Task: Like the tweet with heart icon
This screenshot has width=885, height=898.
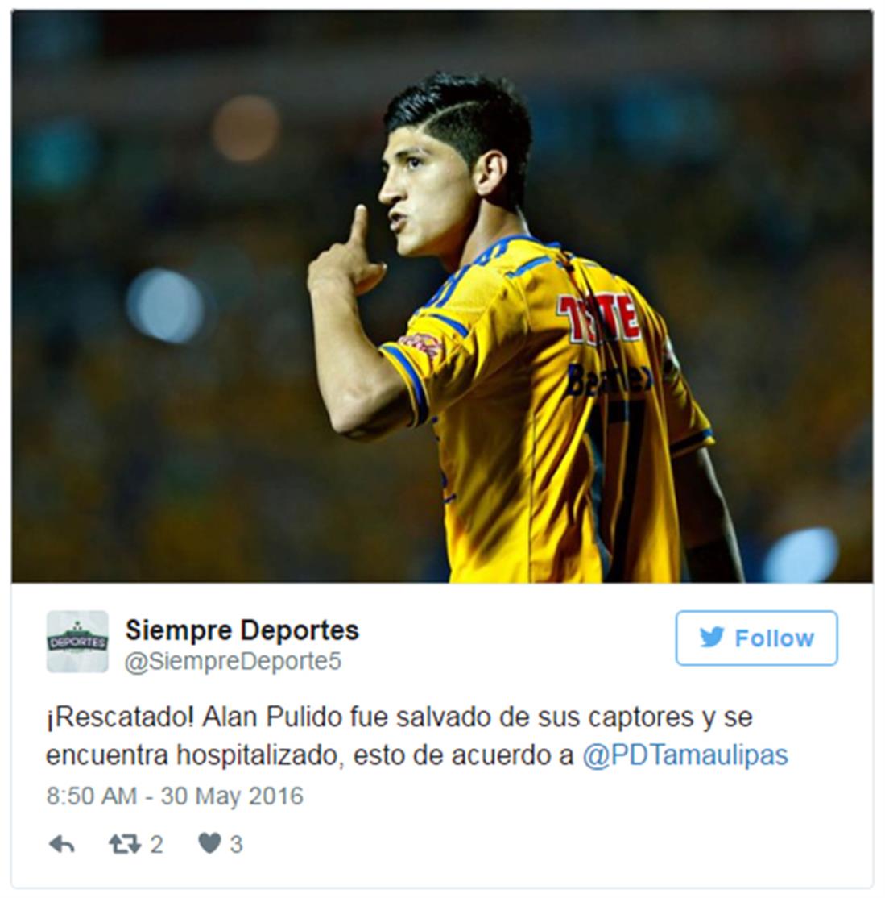Action: tap(209, 843)
